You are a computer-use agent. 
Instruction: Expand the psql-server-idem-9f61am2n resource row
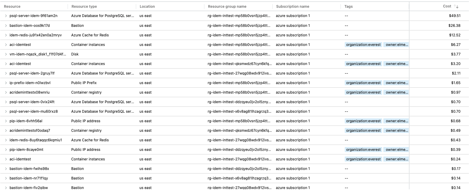5,16
